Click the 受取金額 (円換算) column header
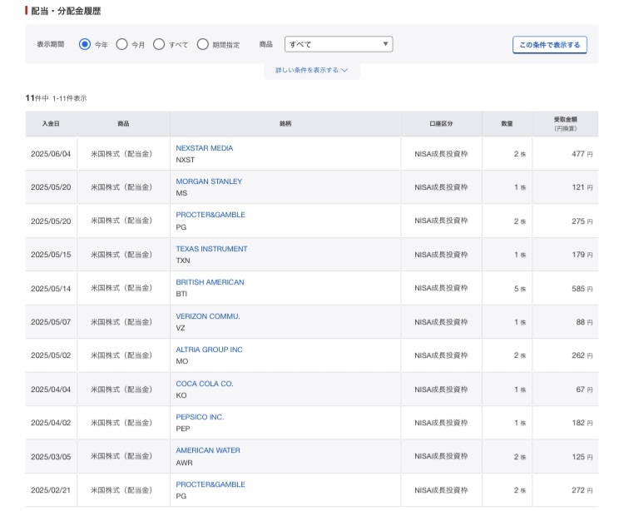 point(566,124)
